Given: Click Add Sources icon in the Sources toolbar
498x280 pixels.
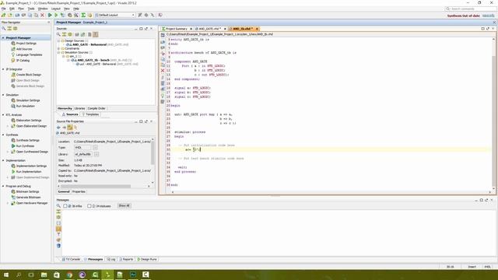Looking at the screenshot, I should click(x=83, y=34).
